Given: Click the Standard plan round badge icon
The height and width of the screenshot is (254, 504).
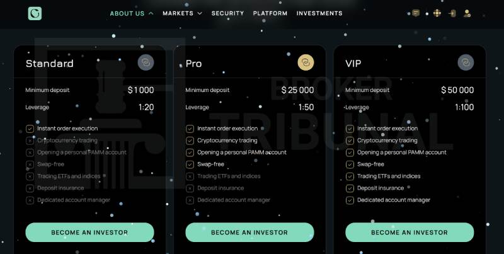Looking at the screenshot, I should point(146,63).
